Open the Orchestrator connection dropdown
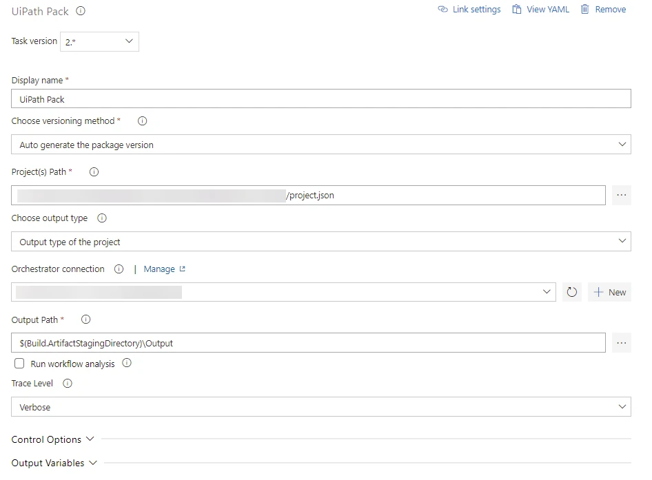The image size is (652, 480). pos(283,292)
